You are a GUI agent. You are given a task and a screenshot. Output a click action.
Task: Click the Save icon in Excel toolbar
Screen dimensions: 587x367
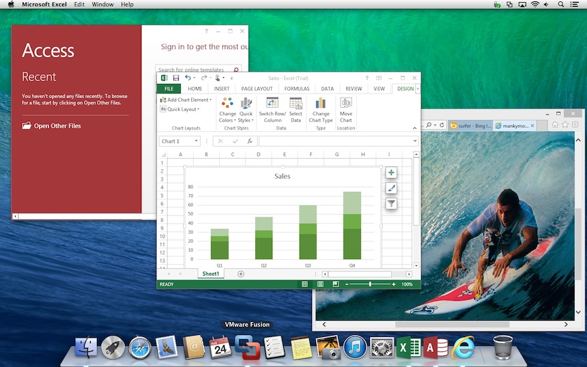click(176, 78)
